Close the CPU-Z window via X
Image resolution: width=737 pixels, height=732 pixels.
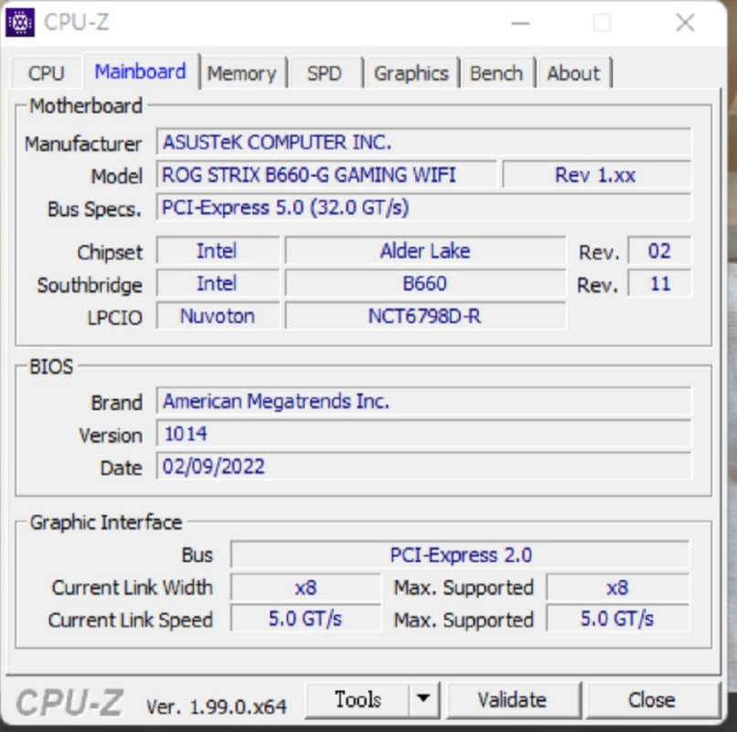tap(685, 23)
